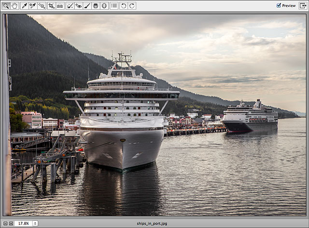
Task: Open the Camera Raw preferences dialog
Action: click(114, 6)
